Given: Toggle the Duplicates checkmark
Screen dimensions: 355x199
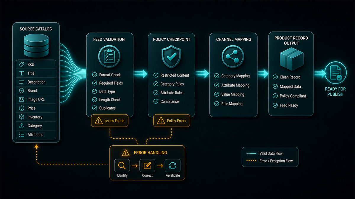Looking at the screenshot, I should pos(95,108).
